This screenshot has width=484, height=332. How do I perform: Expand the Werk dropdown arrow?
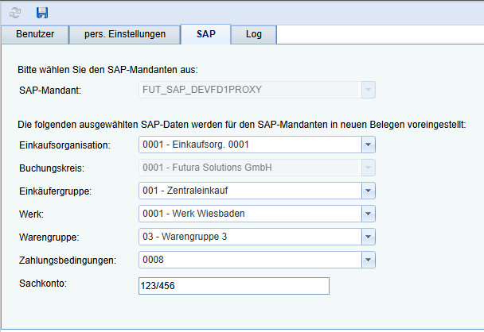(x=368, y=214)
